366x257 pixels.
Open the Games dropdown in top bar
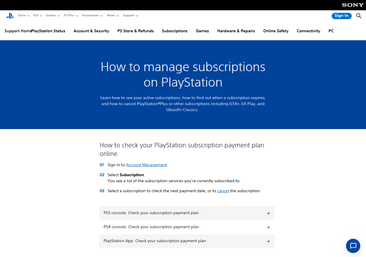[x=53, y=15]
